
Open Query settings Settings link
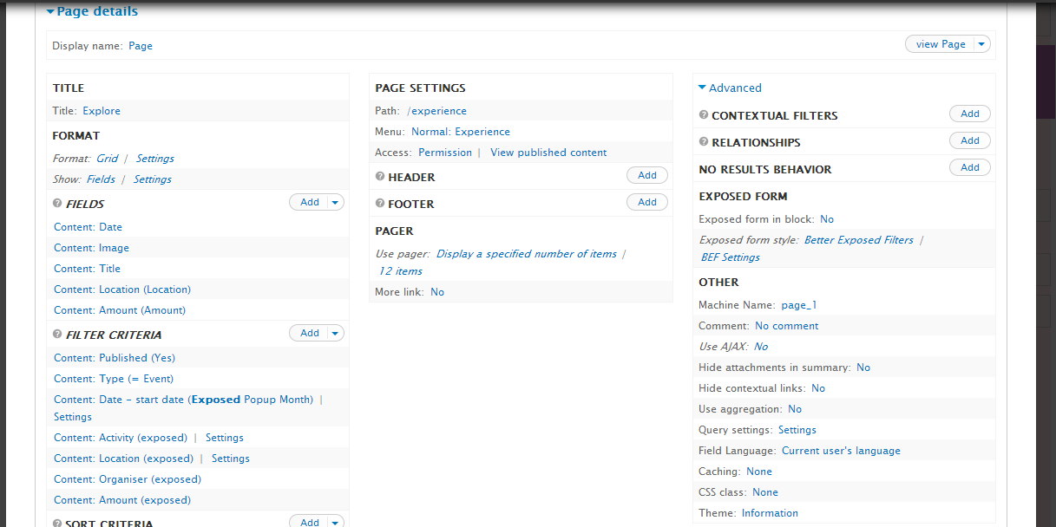(797, 430)
